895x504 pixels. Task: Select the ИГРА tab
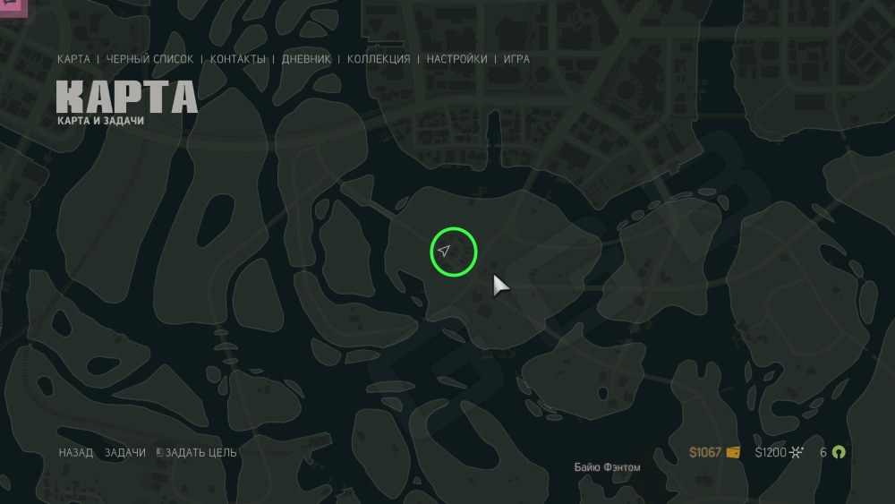coord(516,59)
